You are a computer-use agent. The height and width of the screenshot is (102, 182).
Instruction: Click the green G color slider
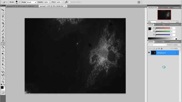163,31
